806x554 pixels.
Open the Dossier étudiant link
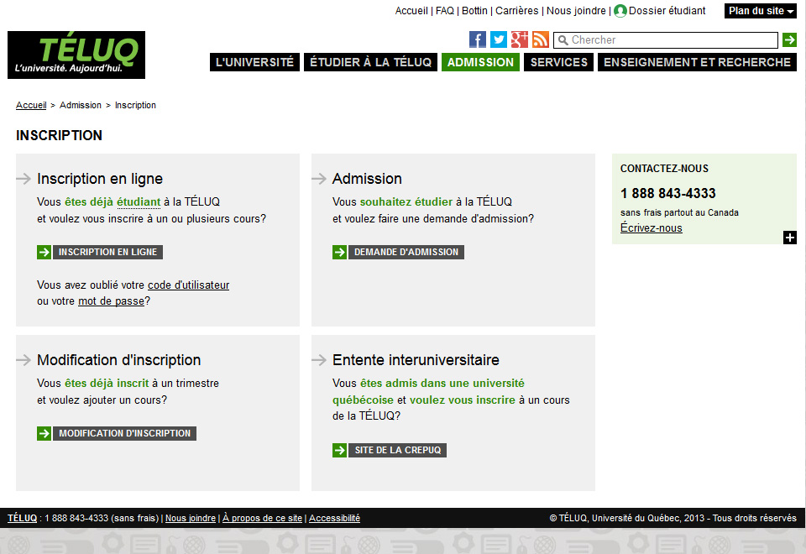pyautogui.click(x=667, y=11)
